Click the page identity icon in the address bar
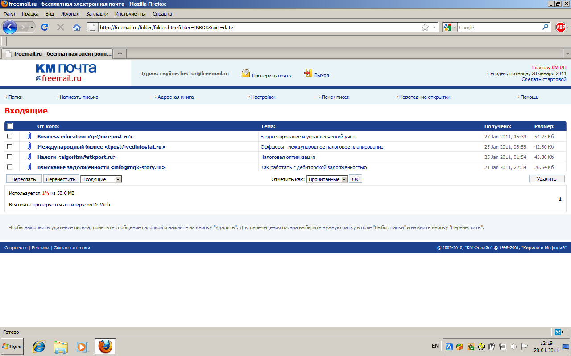The width and height of the screenshot is (571, 356). (93, 27)
